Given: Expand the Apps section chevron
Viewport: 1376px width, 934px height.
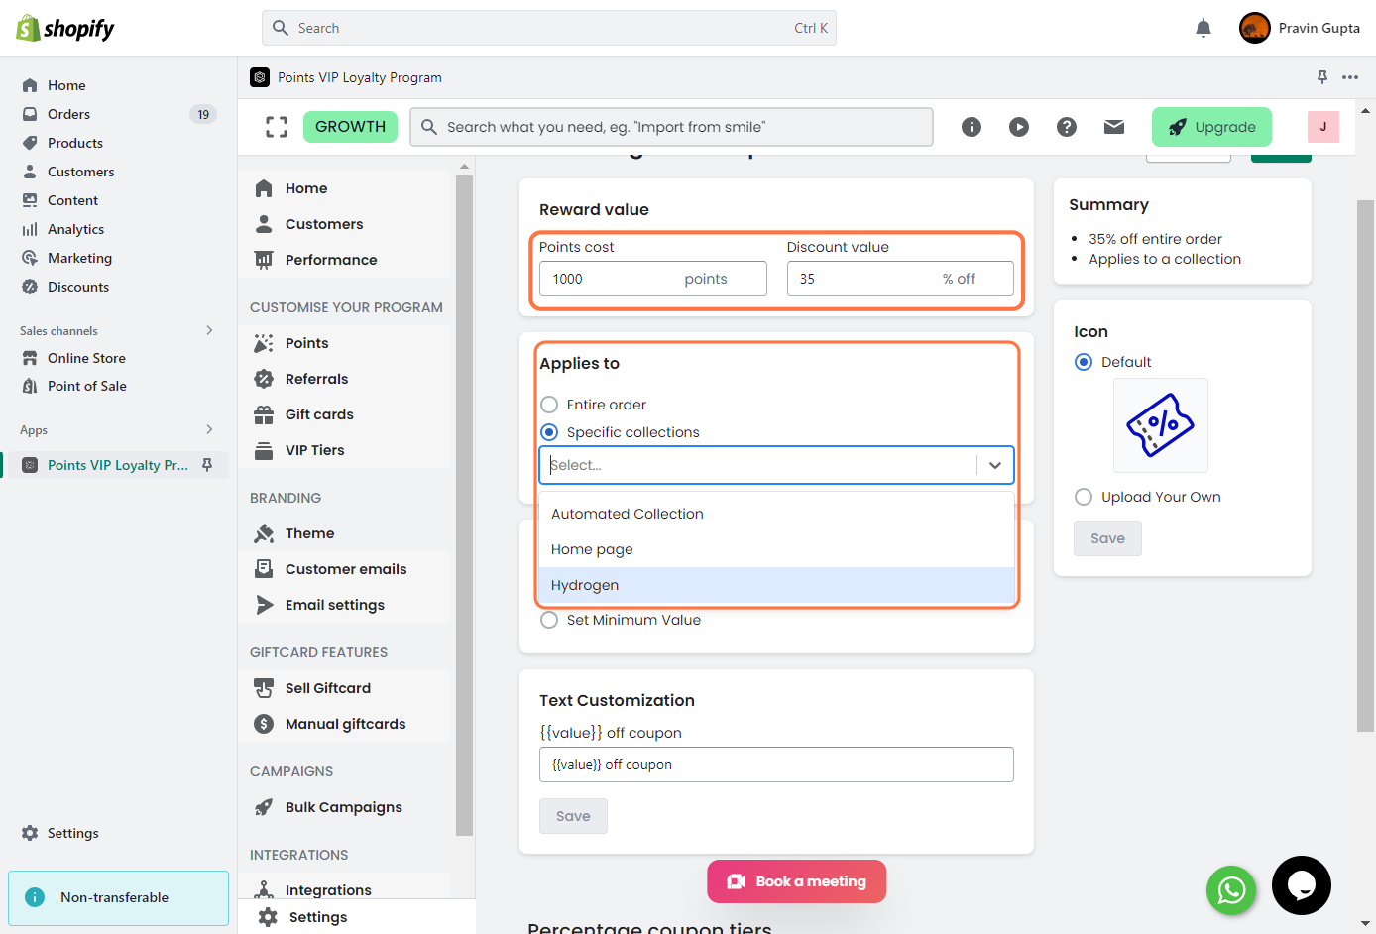Looking at the screenshot, I should (209, 429).
